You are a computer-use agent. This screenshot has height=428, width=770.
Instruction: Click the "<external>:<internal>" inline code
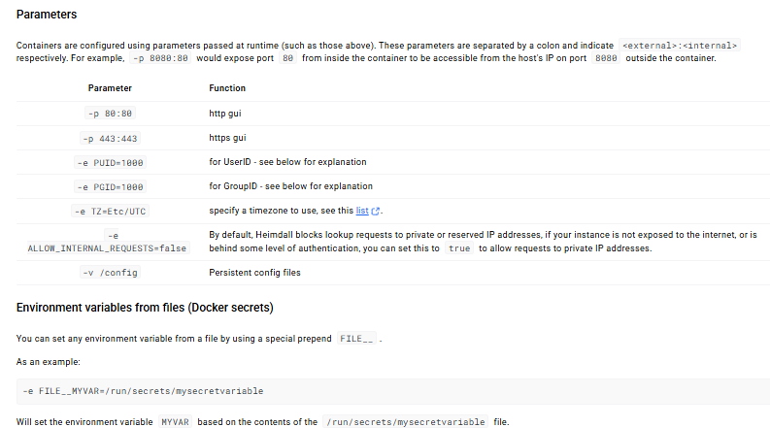(680, 46)
